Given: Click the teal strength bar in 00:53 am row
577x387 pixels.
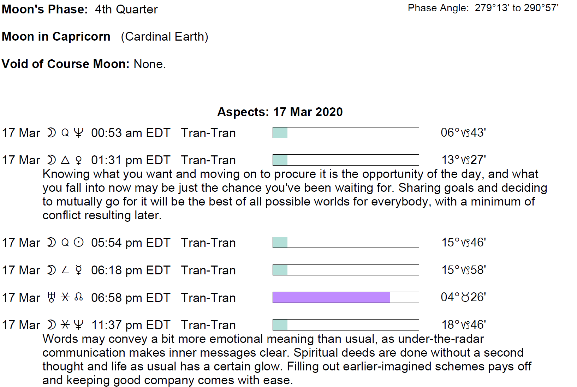Looking at the screenshot, I should pos(280,133).
